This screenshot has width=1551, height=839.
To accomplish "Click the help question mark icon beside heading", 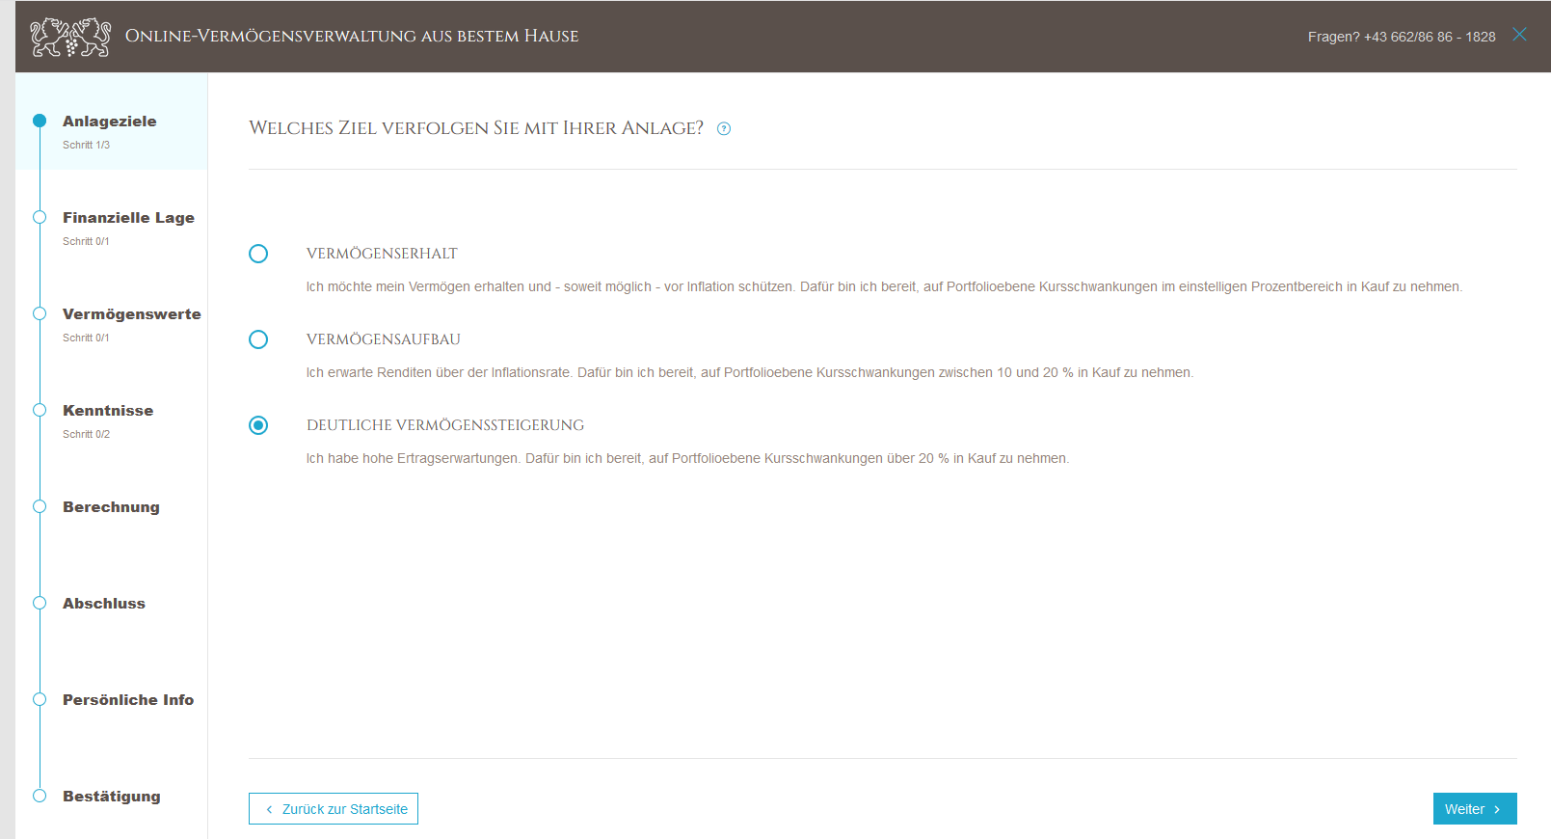I will pyautogui.click(x=724, y=129).
